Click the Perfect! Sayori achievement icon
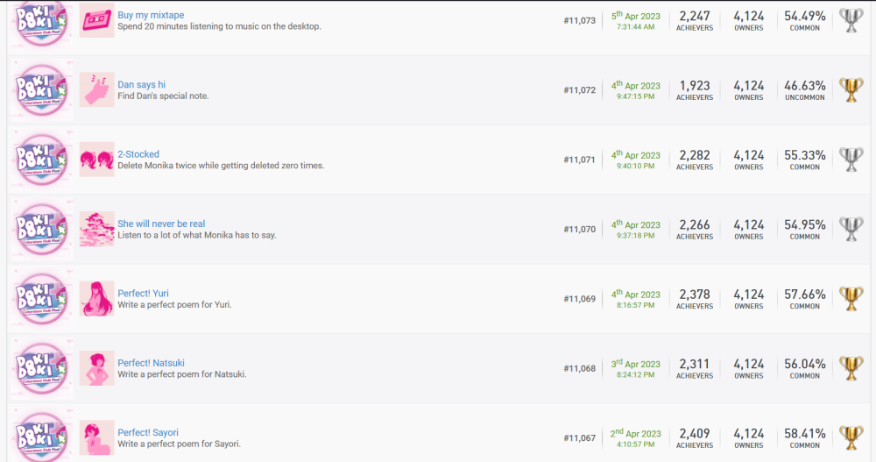The image size is (876, 462). pyautogui.click(x=96, y=437)
